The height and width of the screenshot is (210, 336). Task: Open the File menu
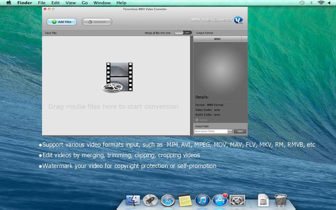pyautogui.click(x=42, y=3)
